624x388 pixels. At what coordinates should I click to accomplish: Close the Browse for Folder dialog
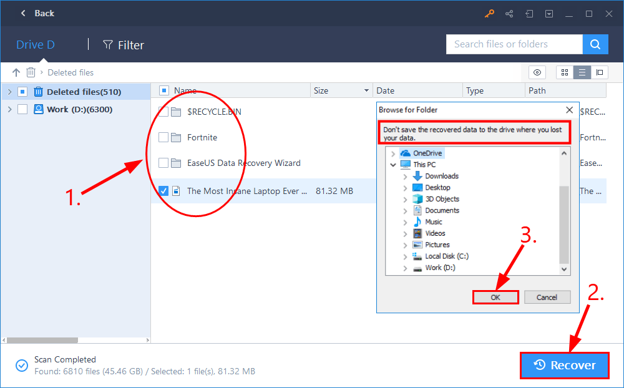point(570,110)
